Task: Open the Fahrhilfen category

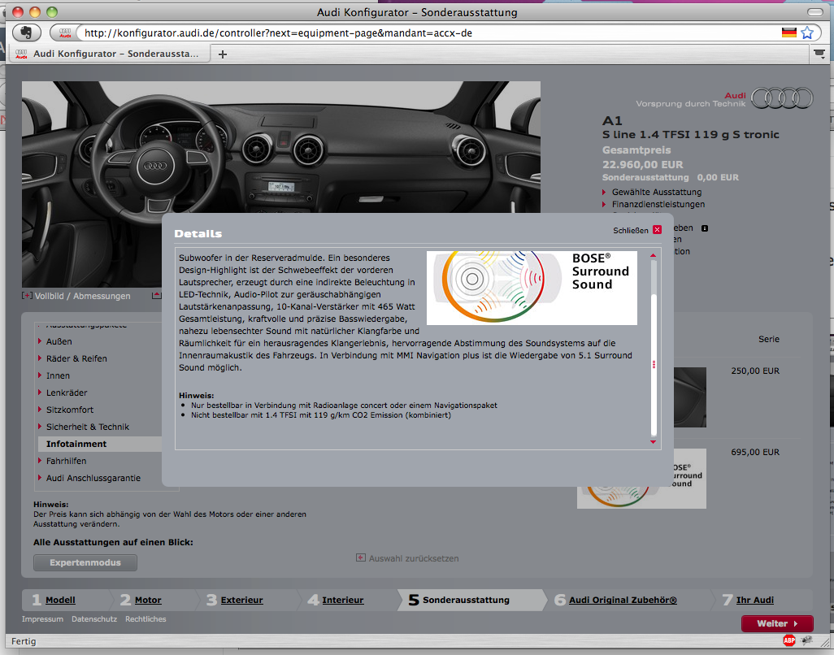Action: [66, 461]
